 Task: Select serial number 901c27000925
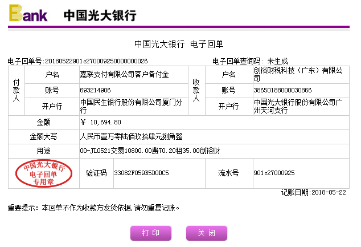pyautogui.click(x=274, y=173)
